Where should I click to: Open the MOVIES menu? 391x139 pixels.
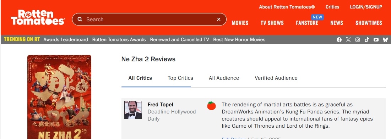240,23
